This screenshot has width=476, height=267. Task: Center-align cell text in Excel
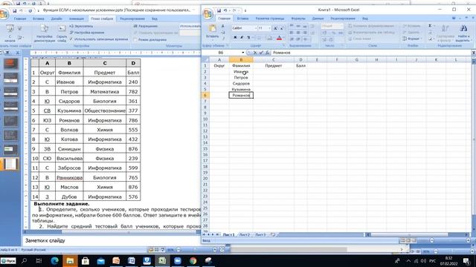pyautogui.click(x=298, y=33)
